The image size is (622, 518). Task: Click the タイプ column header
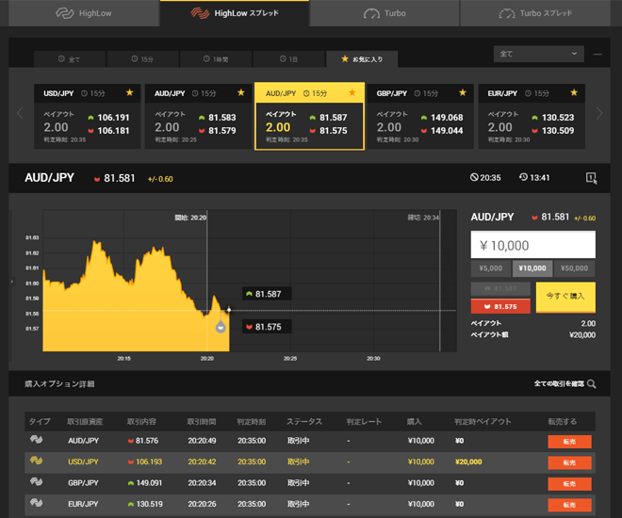tap(40, 421)
